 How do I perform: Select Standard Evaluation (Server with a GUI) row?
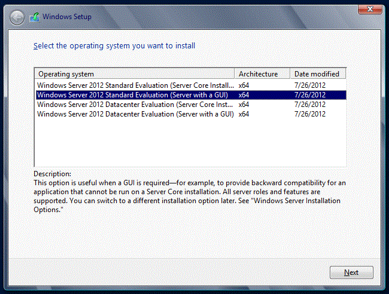coord(191,95)
